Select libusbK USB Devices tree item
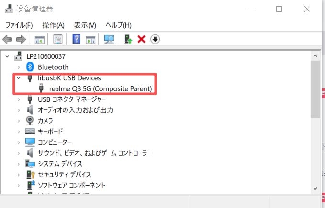Viewport: 325px width, 208px height. [69, 78]
